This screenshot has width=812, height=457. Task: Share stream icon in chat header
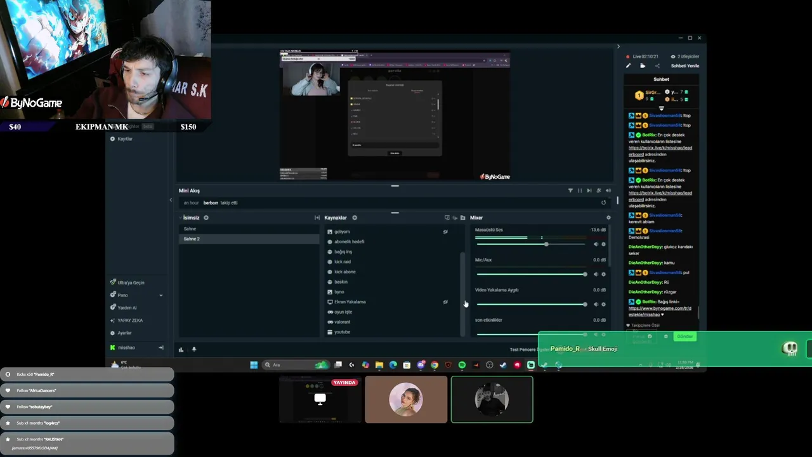(657, 66)
